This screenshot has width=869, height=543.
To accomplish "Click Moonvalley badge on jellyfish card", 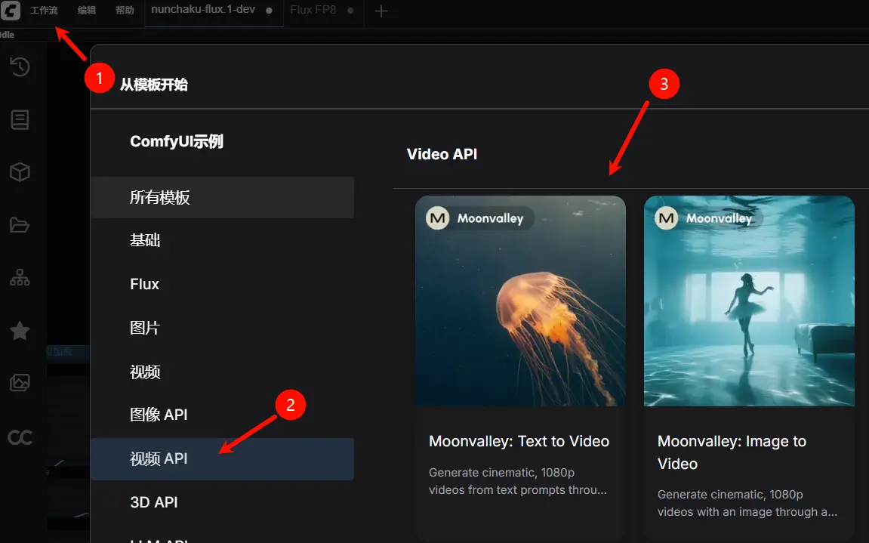I will 479,218.
